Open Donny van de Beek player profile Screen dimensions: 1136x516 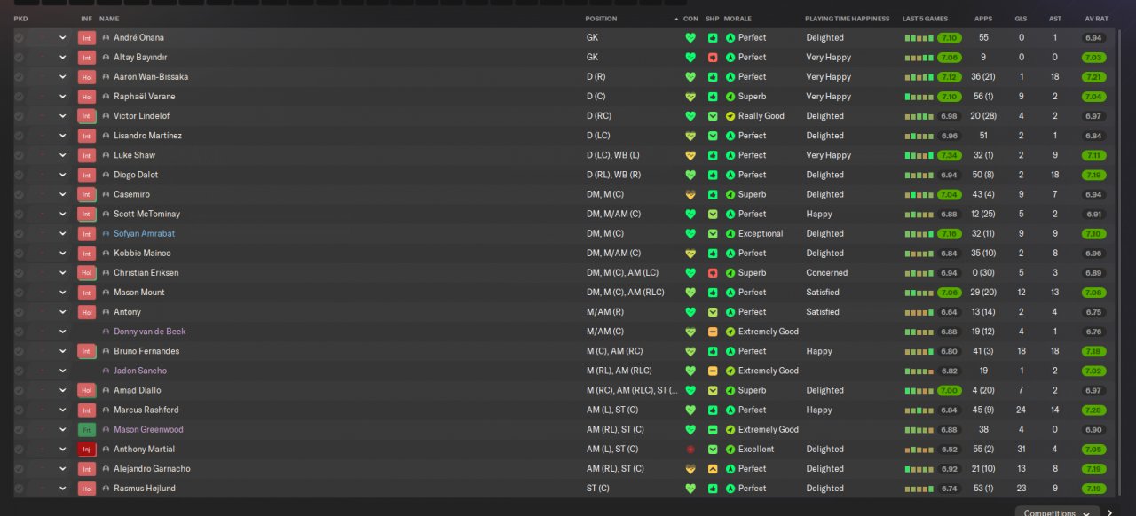click(149, 332)
